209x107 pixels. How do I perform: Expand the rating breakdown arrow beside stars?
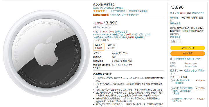pos(107,11)
